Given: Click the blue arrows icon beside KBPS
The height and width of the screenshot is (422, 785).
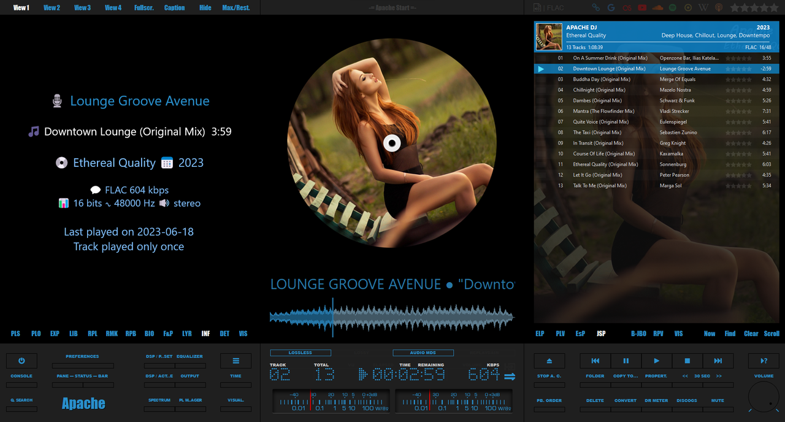Looking at the screenshot, I should pyautogui.click(x=510, y=377).
